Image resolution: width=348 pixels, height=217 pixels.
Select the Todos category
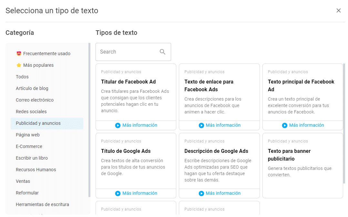[x=22, y=76]
